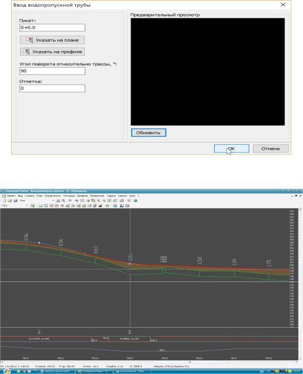
Task: Open the Вид menu
Action: point(20,195)
